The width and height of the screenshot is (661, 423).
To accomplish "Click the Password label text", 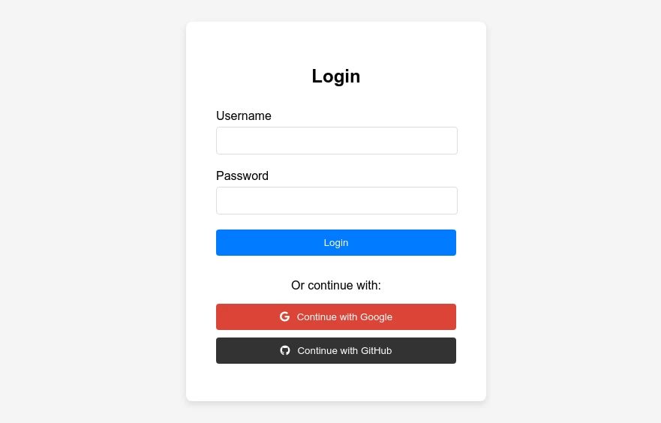I will click(242, 175).
